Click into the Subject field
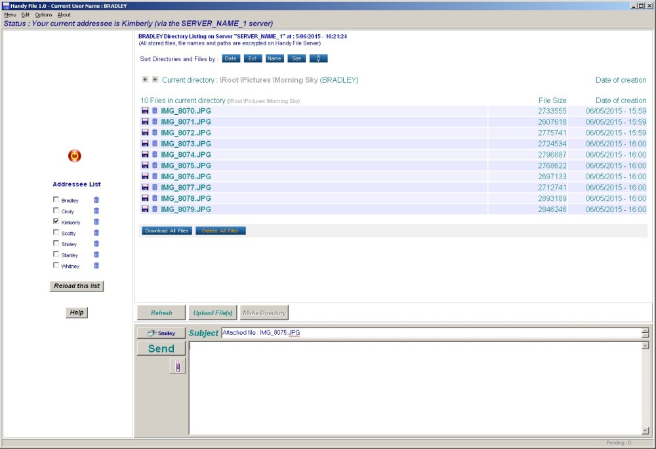 click(x=432, y=333)
